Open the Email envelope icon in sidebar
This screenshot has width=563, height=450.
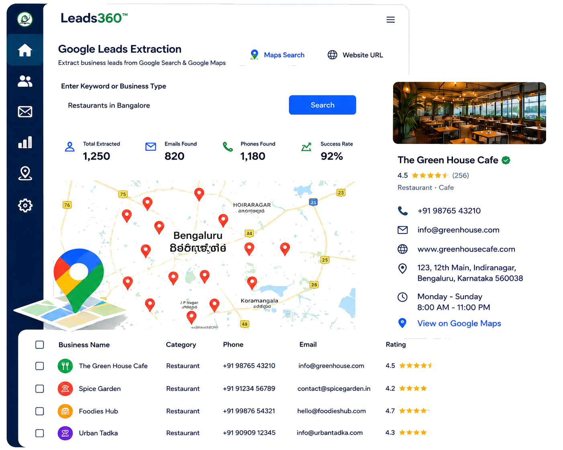tap(25, 111)
